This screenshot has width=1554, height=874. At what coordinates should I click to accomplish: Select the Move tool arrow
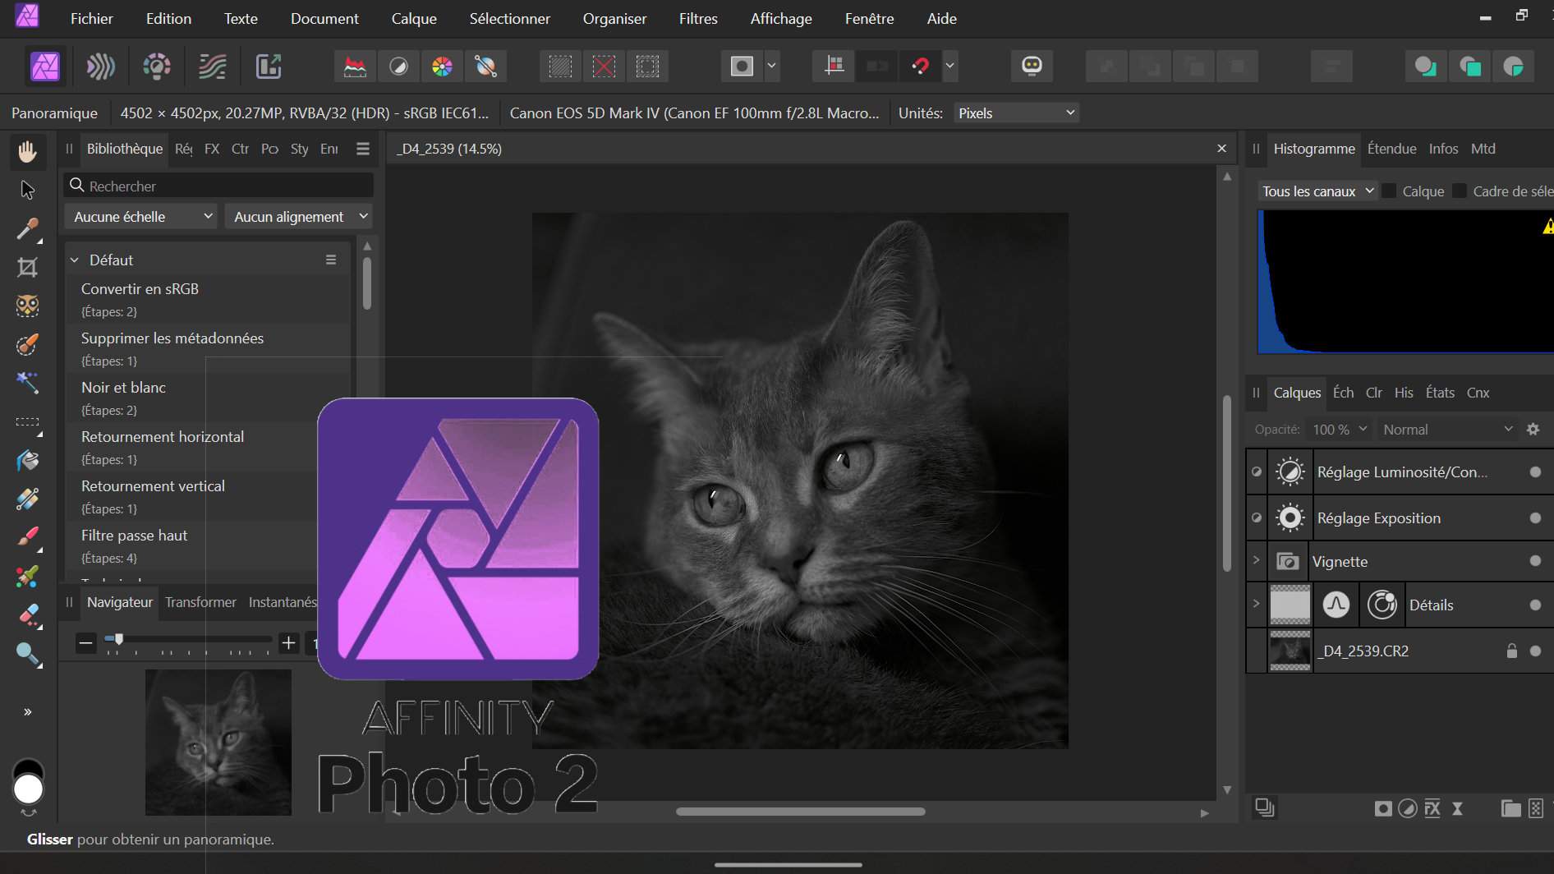click(27, 190)
